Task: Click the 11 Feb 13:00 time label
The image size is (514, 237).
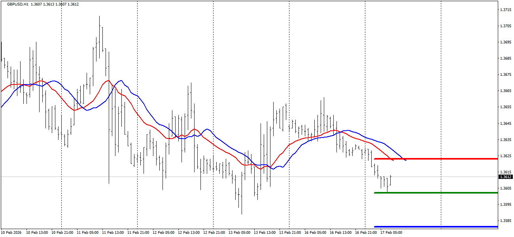Action: click(x=113, y=233)
